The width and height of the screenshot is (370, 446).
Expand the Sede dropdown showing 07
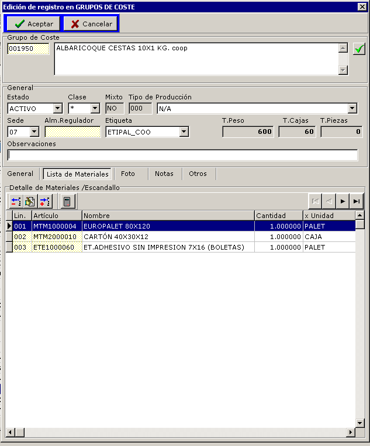pyautogui.click(x=34, y=132)
